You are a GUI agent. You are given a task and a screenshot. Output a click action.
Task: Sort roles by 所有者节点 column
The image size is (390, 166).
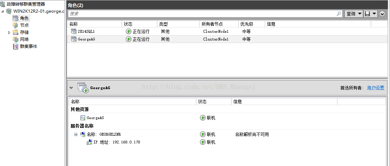(x=219, y=24)
